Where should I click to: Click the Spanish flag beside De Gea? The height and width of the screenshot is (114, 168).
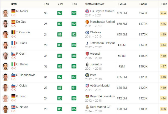click(13, 22)
